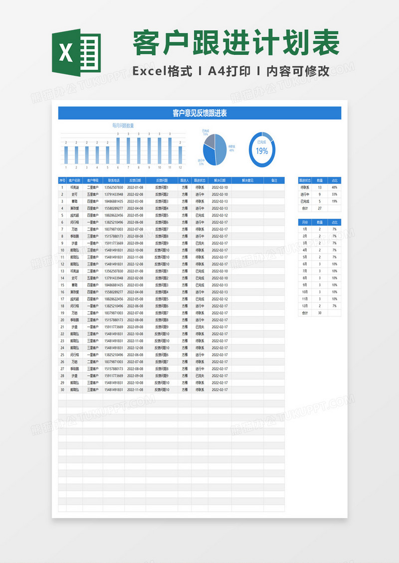Select the 反馈问题 column header
399x563 pixels.
[162, 180]
